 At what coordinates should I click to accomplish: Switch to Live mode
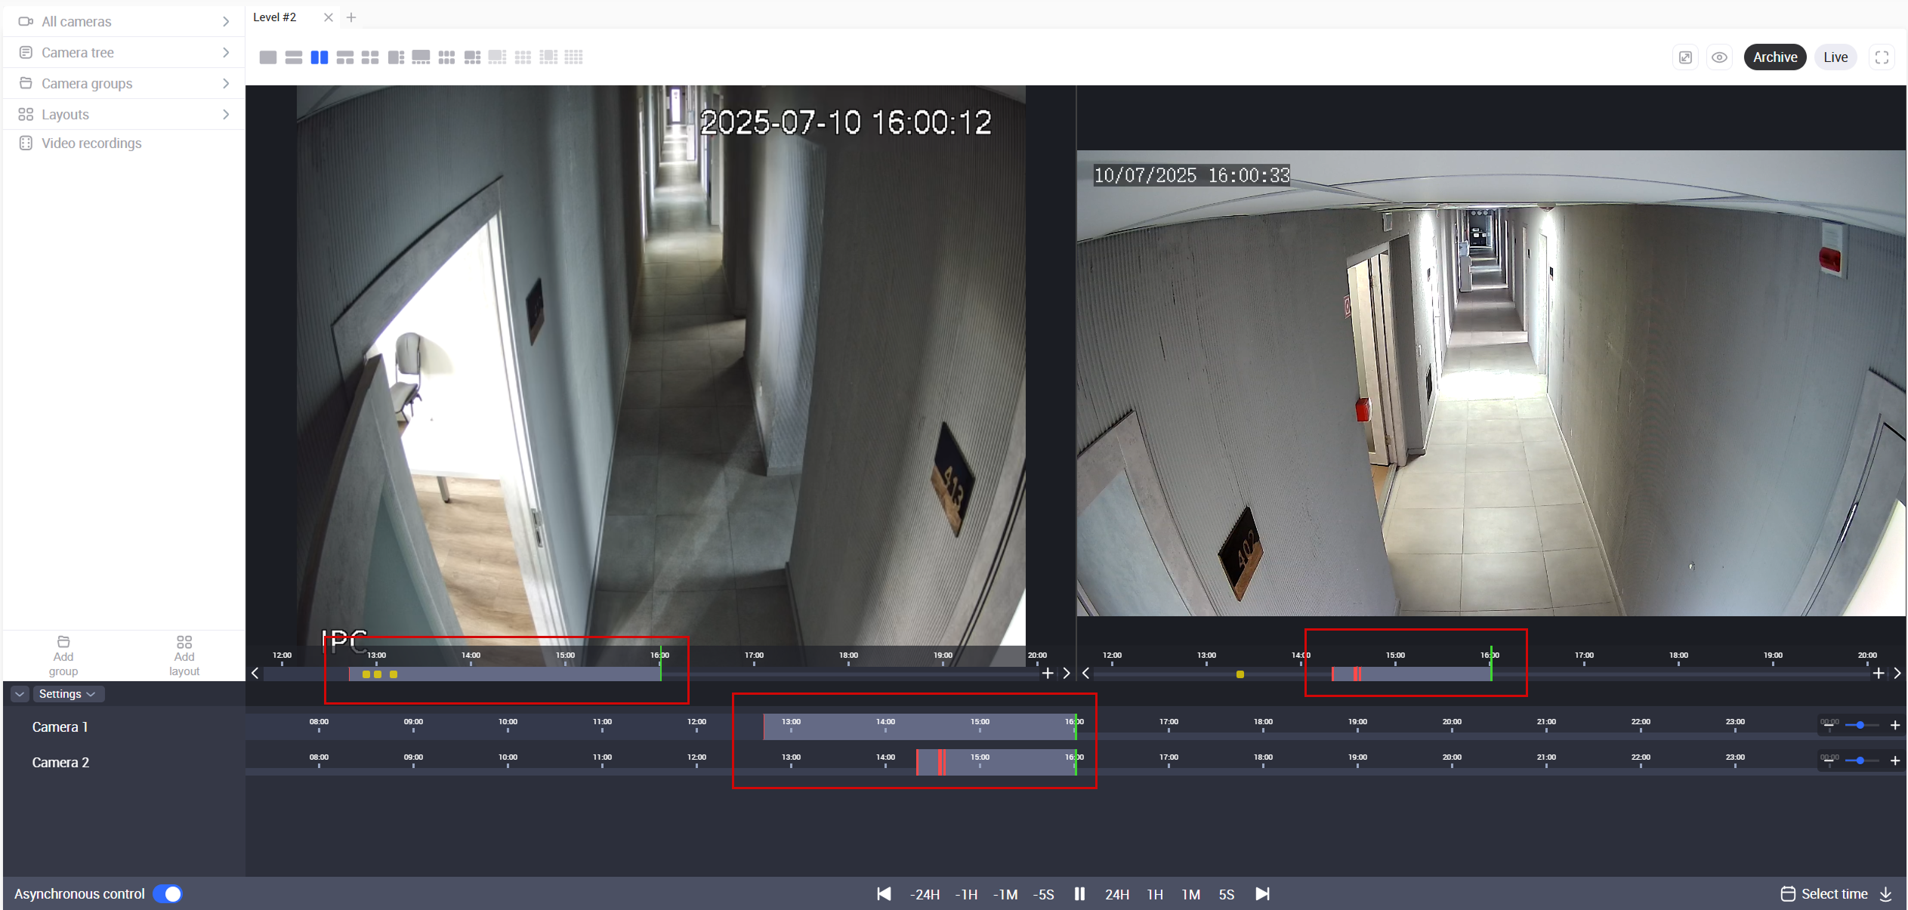coord(1835,57)
